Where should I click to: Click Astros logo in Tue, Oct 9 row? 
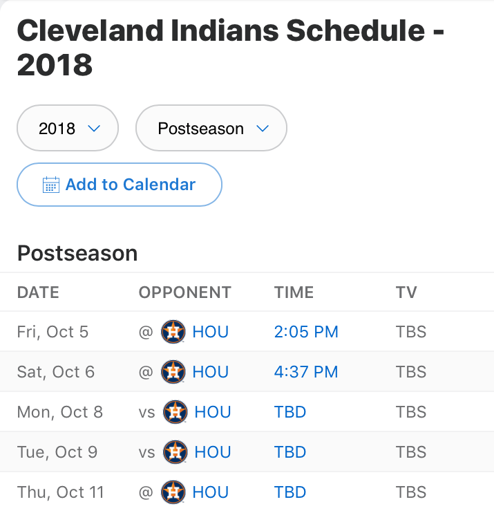pyautogui.click(x=175, y=452)
